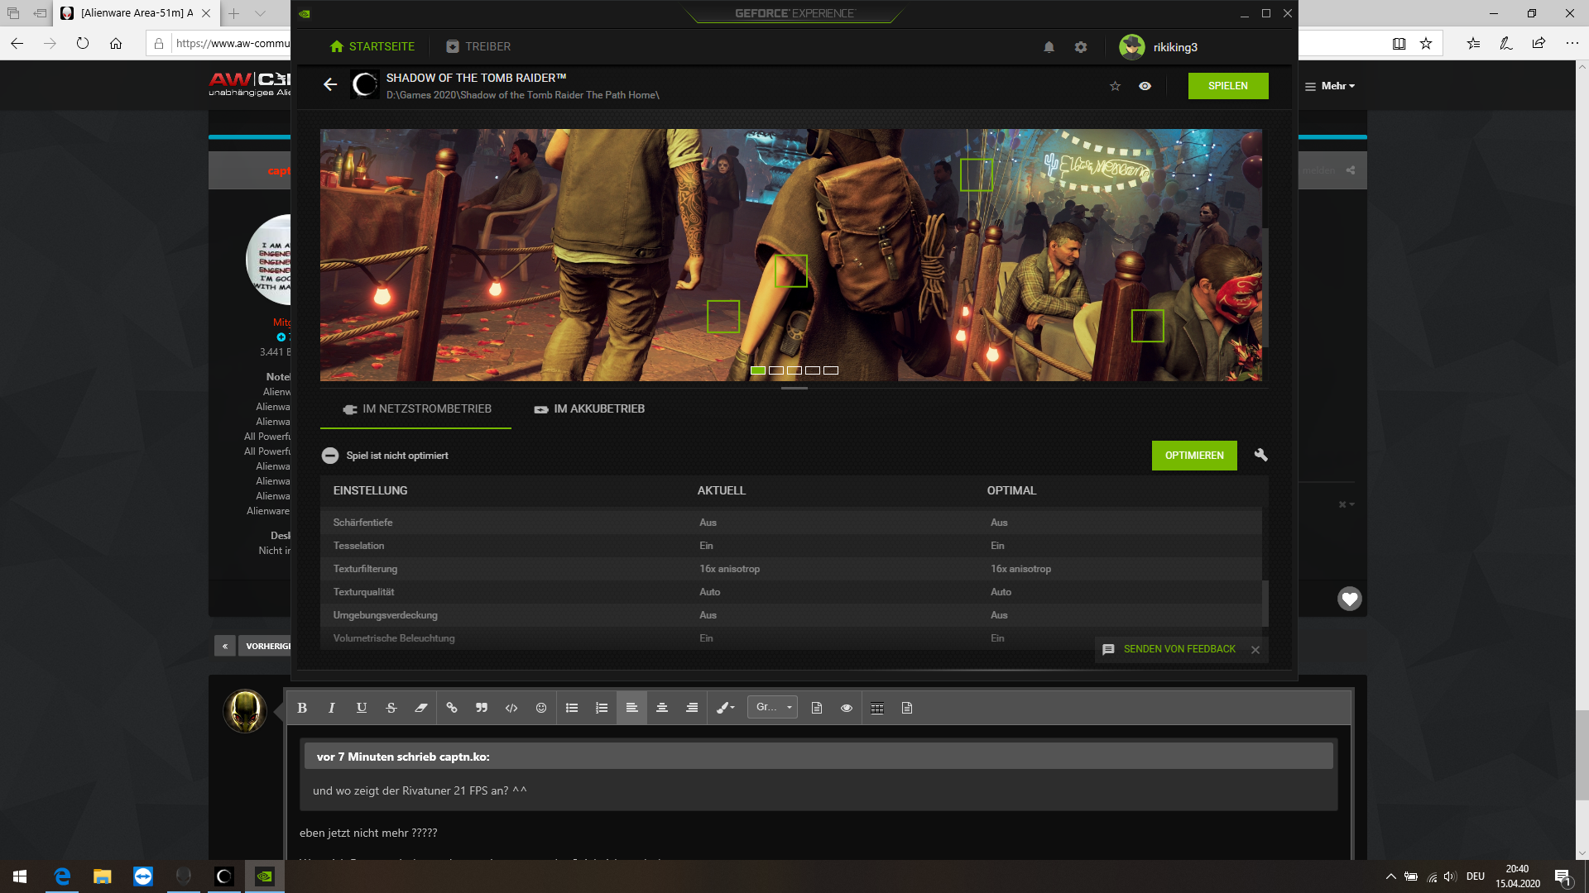Open the text color dropdown
This screenshot has height=893, width=1589.
tap(726, 708)
